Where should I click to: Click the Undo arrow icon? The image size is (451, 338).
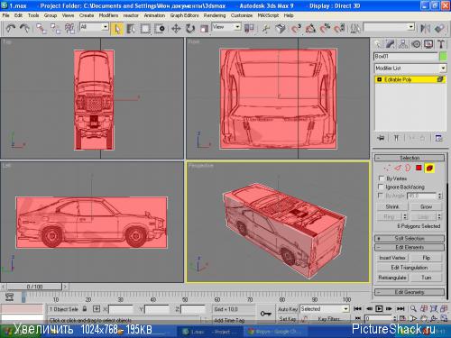point(11,29)
